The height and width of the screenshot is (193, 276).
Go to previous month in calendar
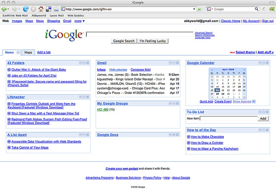(x=211, y=69)
